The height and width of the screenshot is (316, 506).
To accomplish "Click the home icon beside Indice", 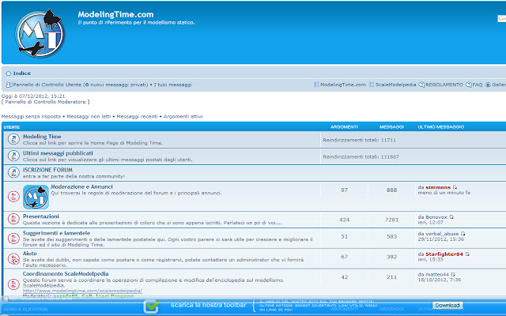I will point(9,73).
